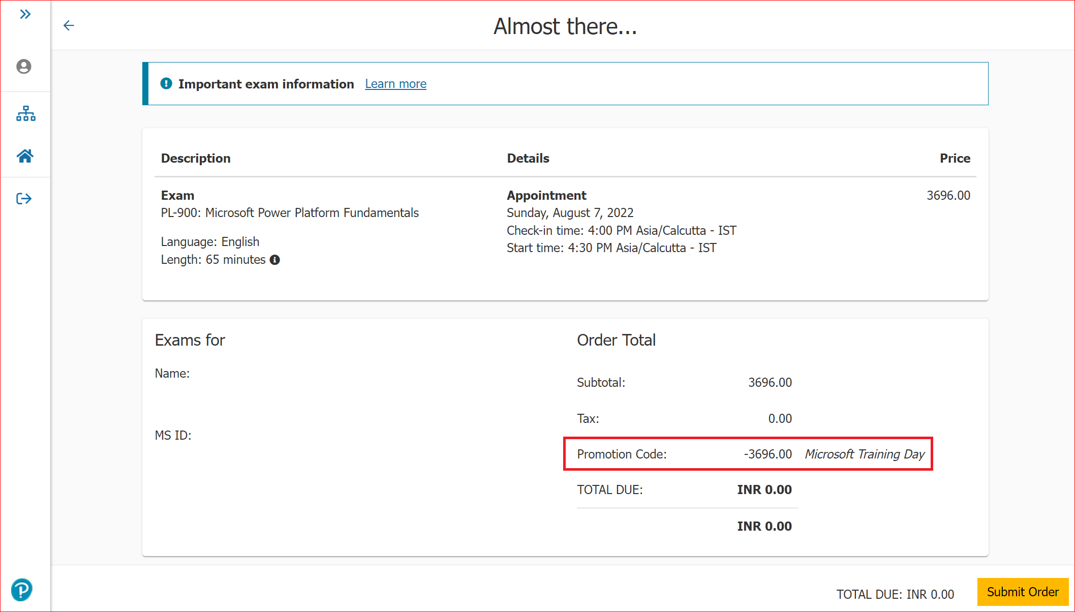1075x612 pixels.
Task: Click the 'Almost there...' heading
Action: pyautogui.click(x=565, y=26)
